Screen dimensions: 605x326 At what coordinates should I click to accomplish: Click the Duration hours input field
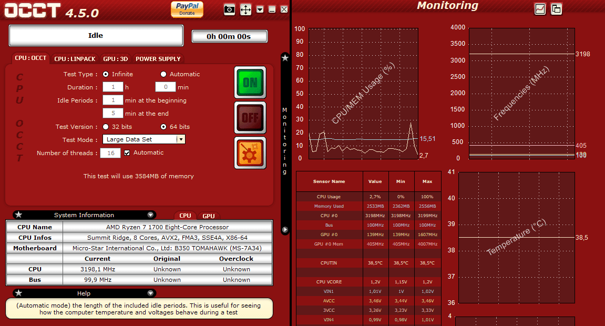(x=112, y=87)
